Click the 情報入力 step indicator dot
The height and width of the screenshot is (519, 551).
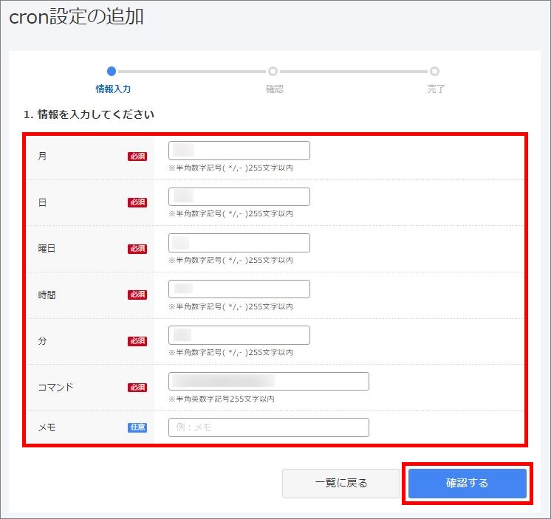coord(112,72)
